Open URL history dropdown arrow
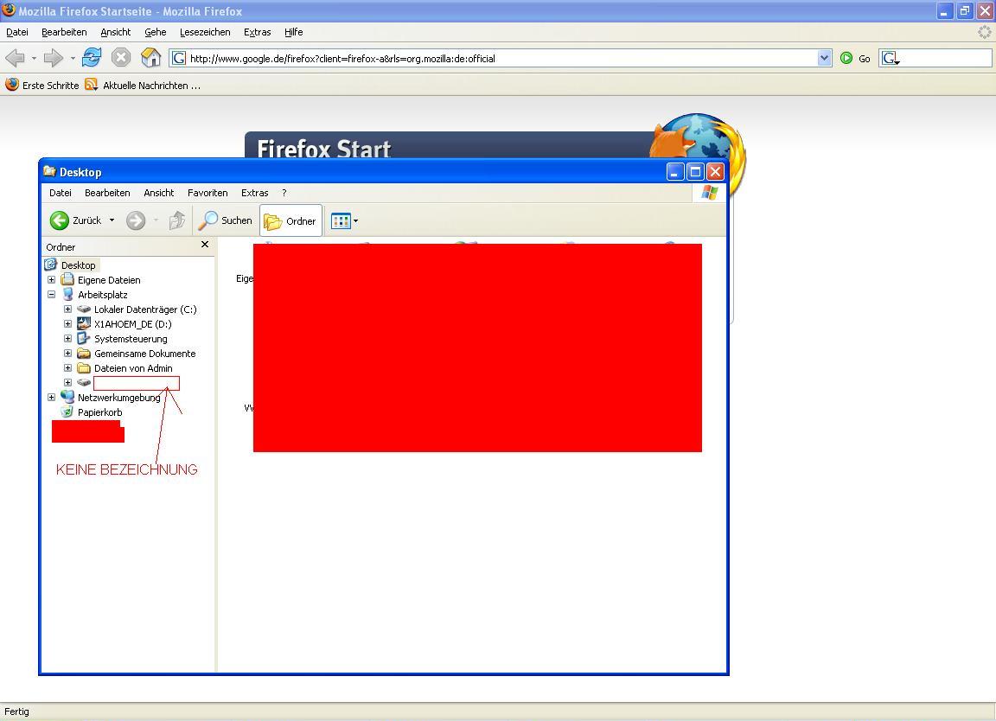The height and width of the screenshot is (721, 996). click(x=825, y=59)
